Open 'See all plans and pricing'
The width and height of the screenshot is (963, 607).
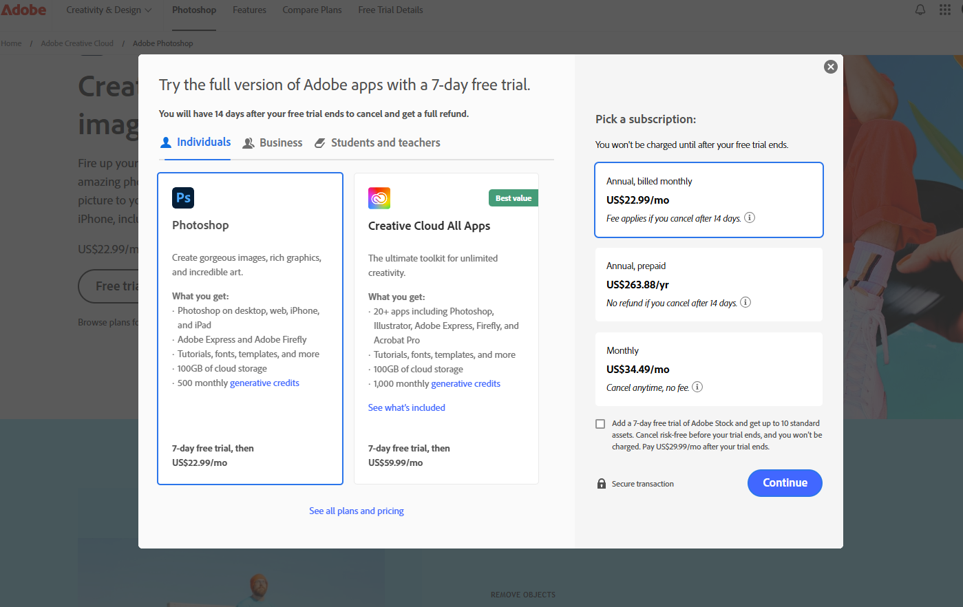click(356, 511)
